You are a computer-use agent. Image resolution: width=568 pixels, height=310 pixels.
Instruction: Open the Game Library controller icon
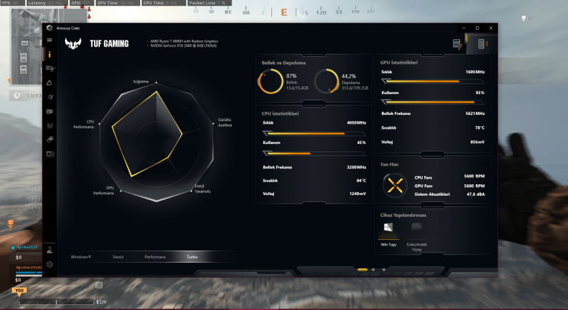point(50,111)
